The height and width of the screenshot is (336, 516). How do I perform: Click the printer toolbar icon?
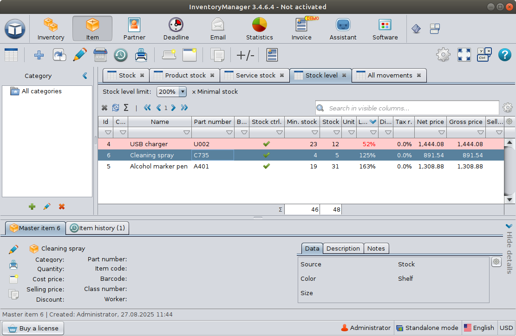pyautogui.click(x=141, y=55)
